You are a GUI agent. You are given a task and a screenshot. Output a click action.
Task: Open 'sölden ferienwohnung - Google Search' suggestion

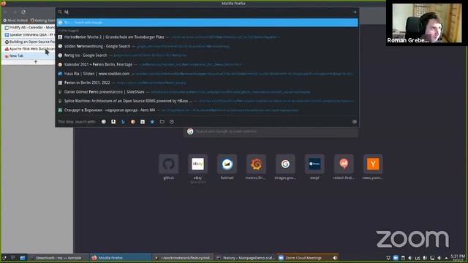pos(207,46)
